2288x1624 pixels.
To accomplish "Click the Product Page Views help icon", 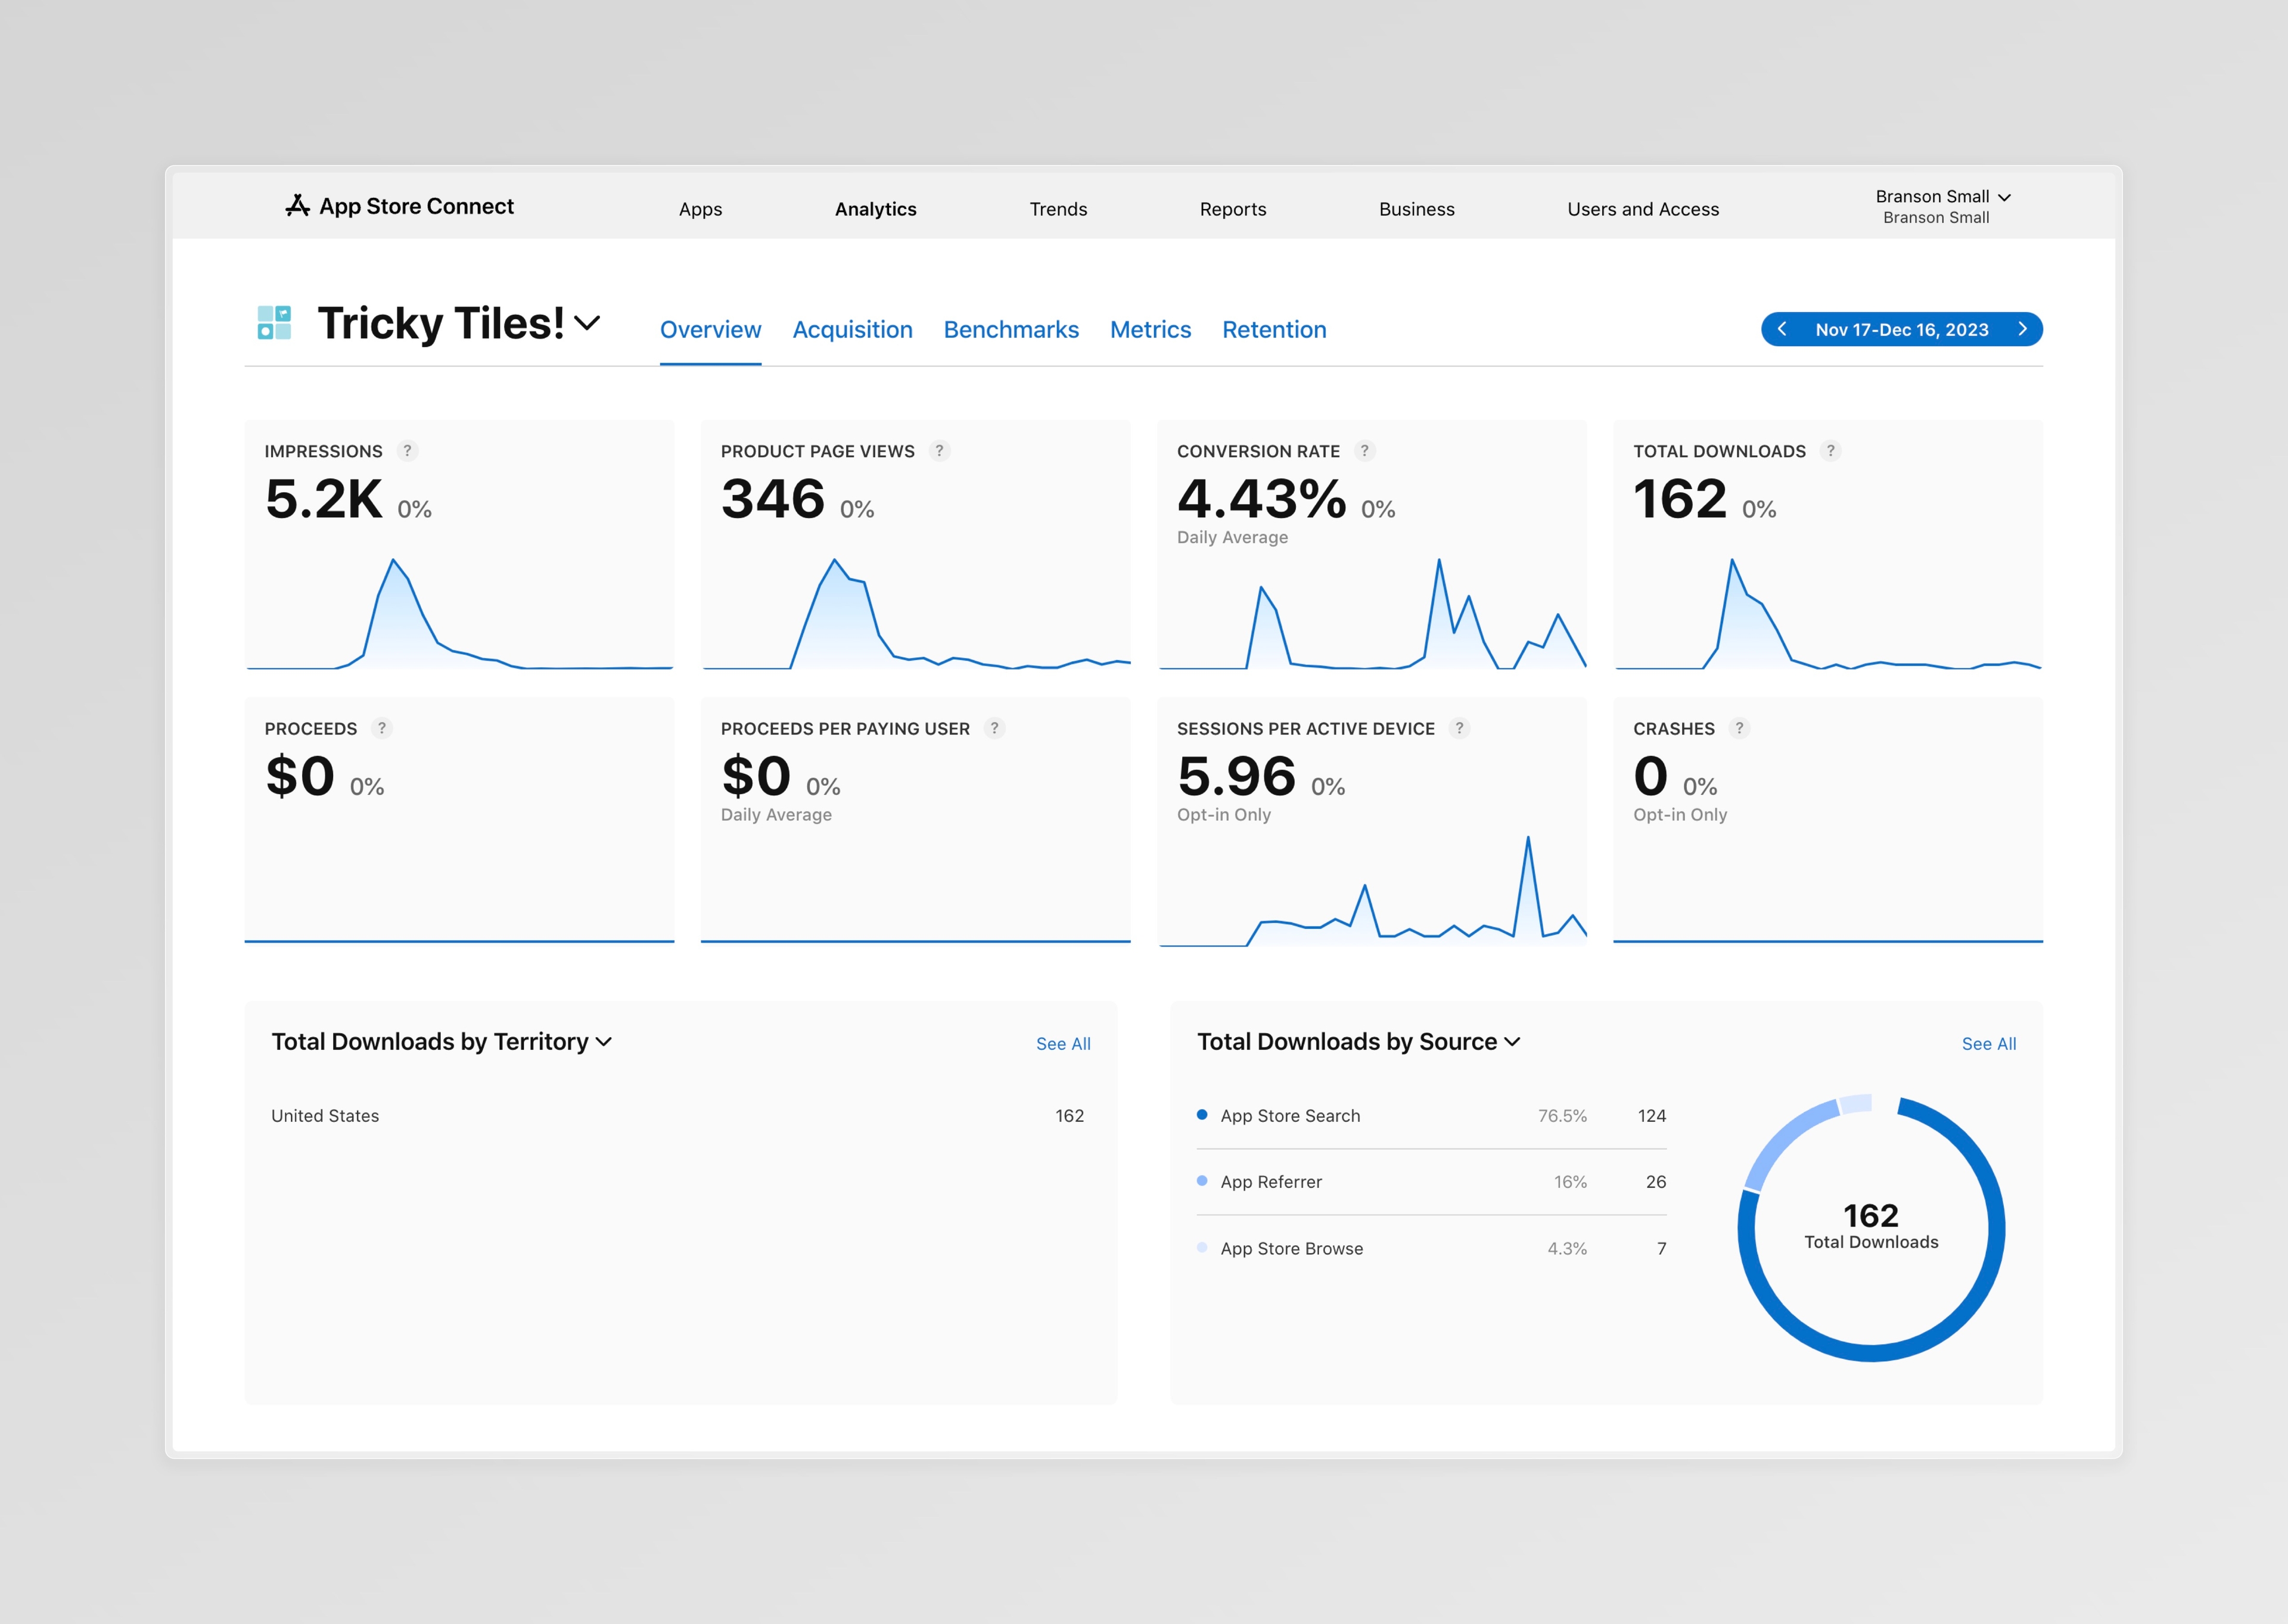I will (939, 451).
